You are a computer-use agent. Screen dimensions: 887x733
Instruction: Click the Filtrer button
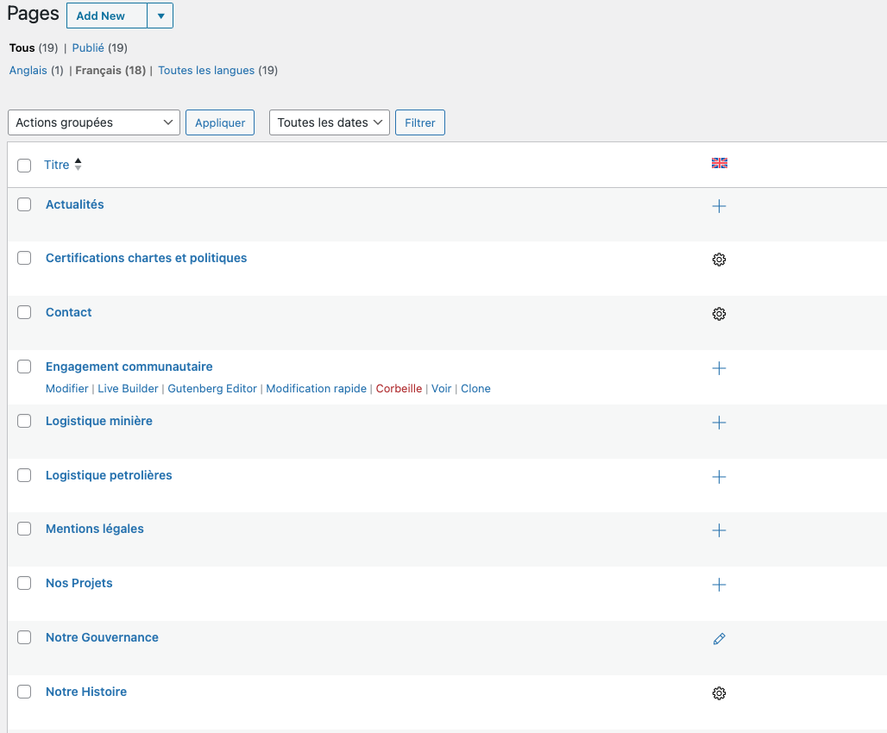click(x=419, y=122)
